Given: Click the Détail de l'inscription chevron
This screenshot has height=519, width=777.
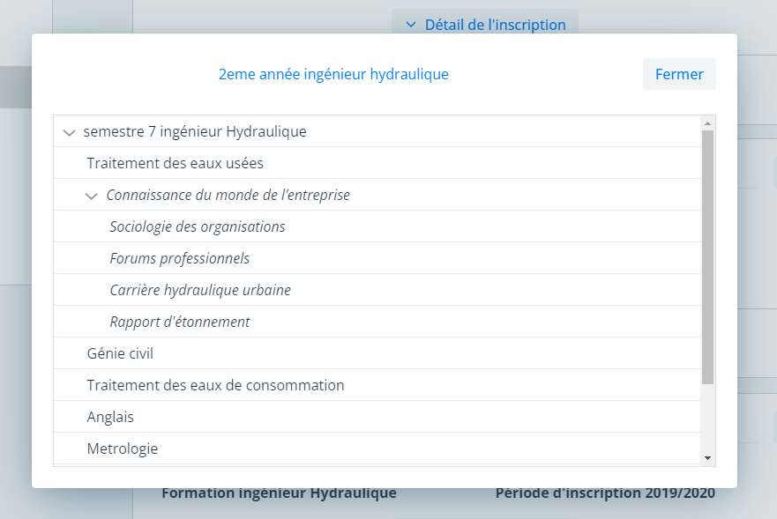Looking at the screenshot, I should (x=410, y=25).
